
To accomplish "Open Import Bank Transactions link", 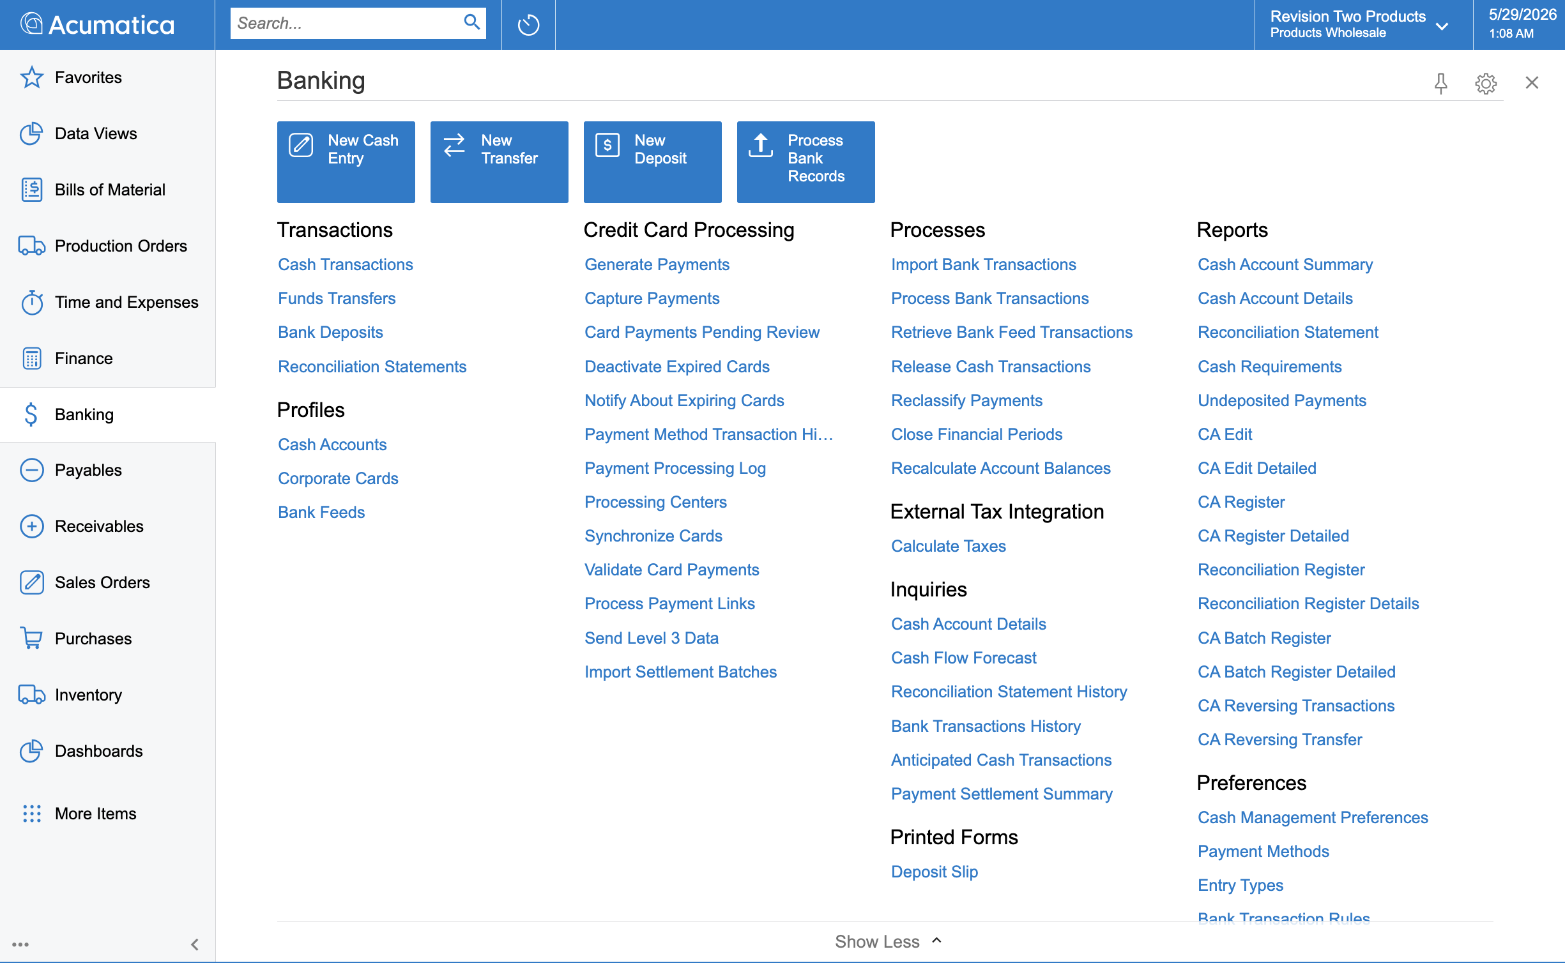I will click(984, 264).
